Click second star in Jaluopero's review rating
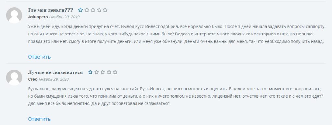Viewport: 332px width, 125px height. pyautogui.click(x=87, y=10)
